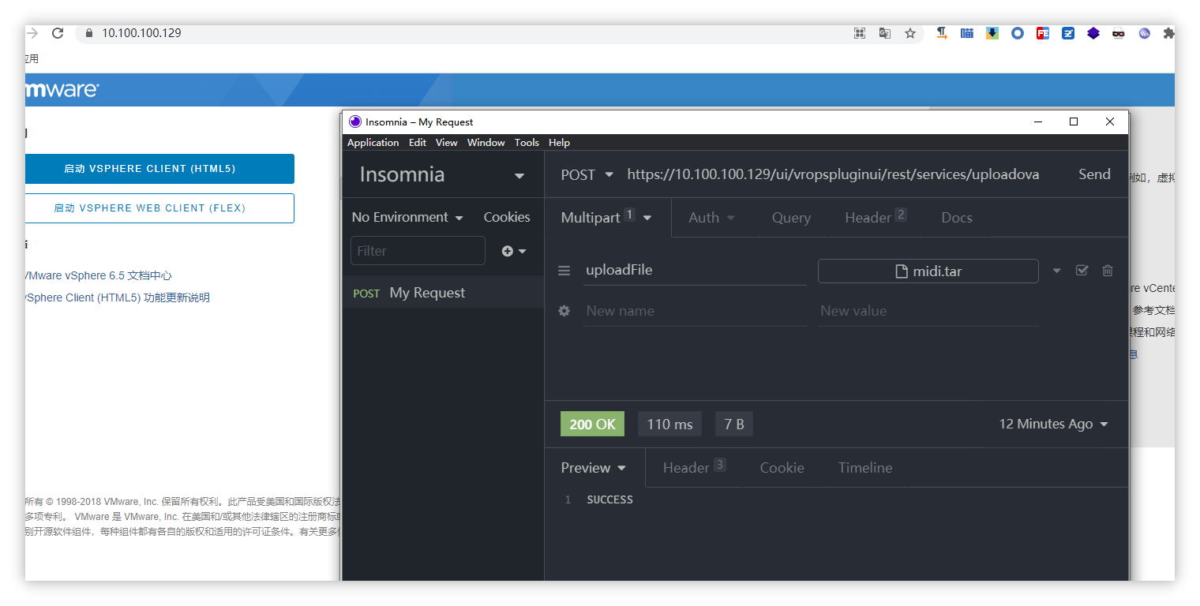
Task: Click the FE extension icon
Action: 1043,33
